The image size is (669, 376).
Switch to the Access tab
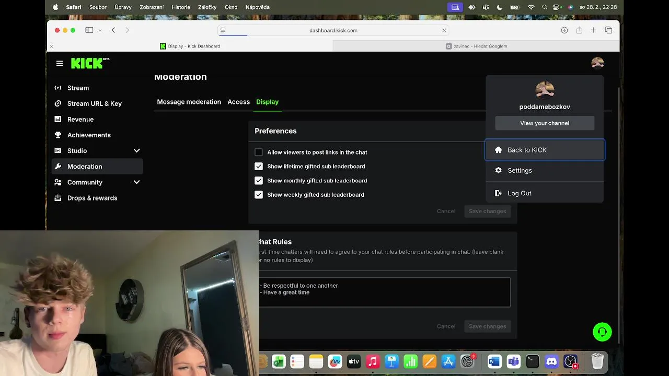click(x=238, y=102)
